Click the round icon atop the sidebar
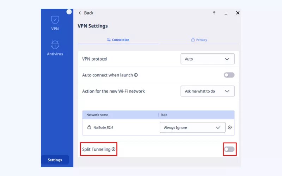This screenshot has width=282, height=176. [x=69, y=12]
